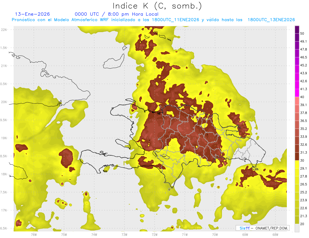309x238 pixels.
Task: Click the legend value "33.9"
Action: point(304,137)
